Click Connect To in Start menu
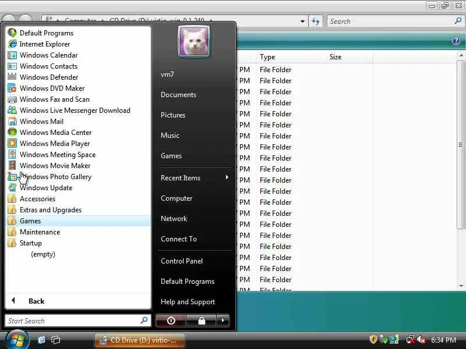 pyautogui.click(x=179, y=239)
